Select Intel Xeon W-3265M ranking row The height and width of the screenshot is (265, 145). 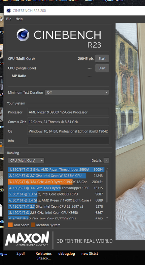click(56, 176)
